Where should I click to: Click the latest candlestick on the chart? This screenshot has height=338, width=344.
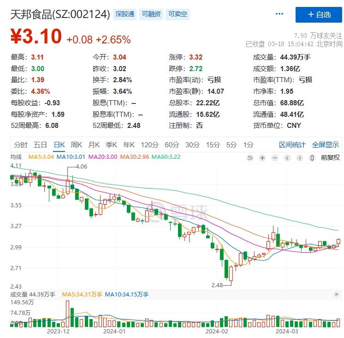tap(338, 241)
